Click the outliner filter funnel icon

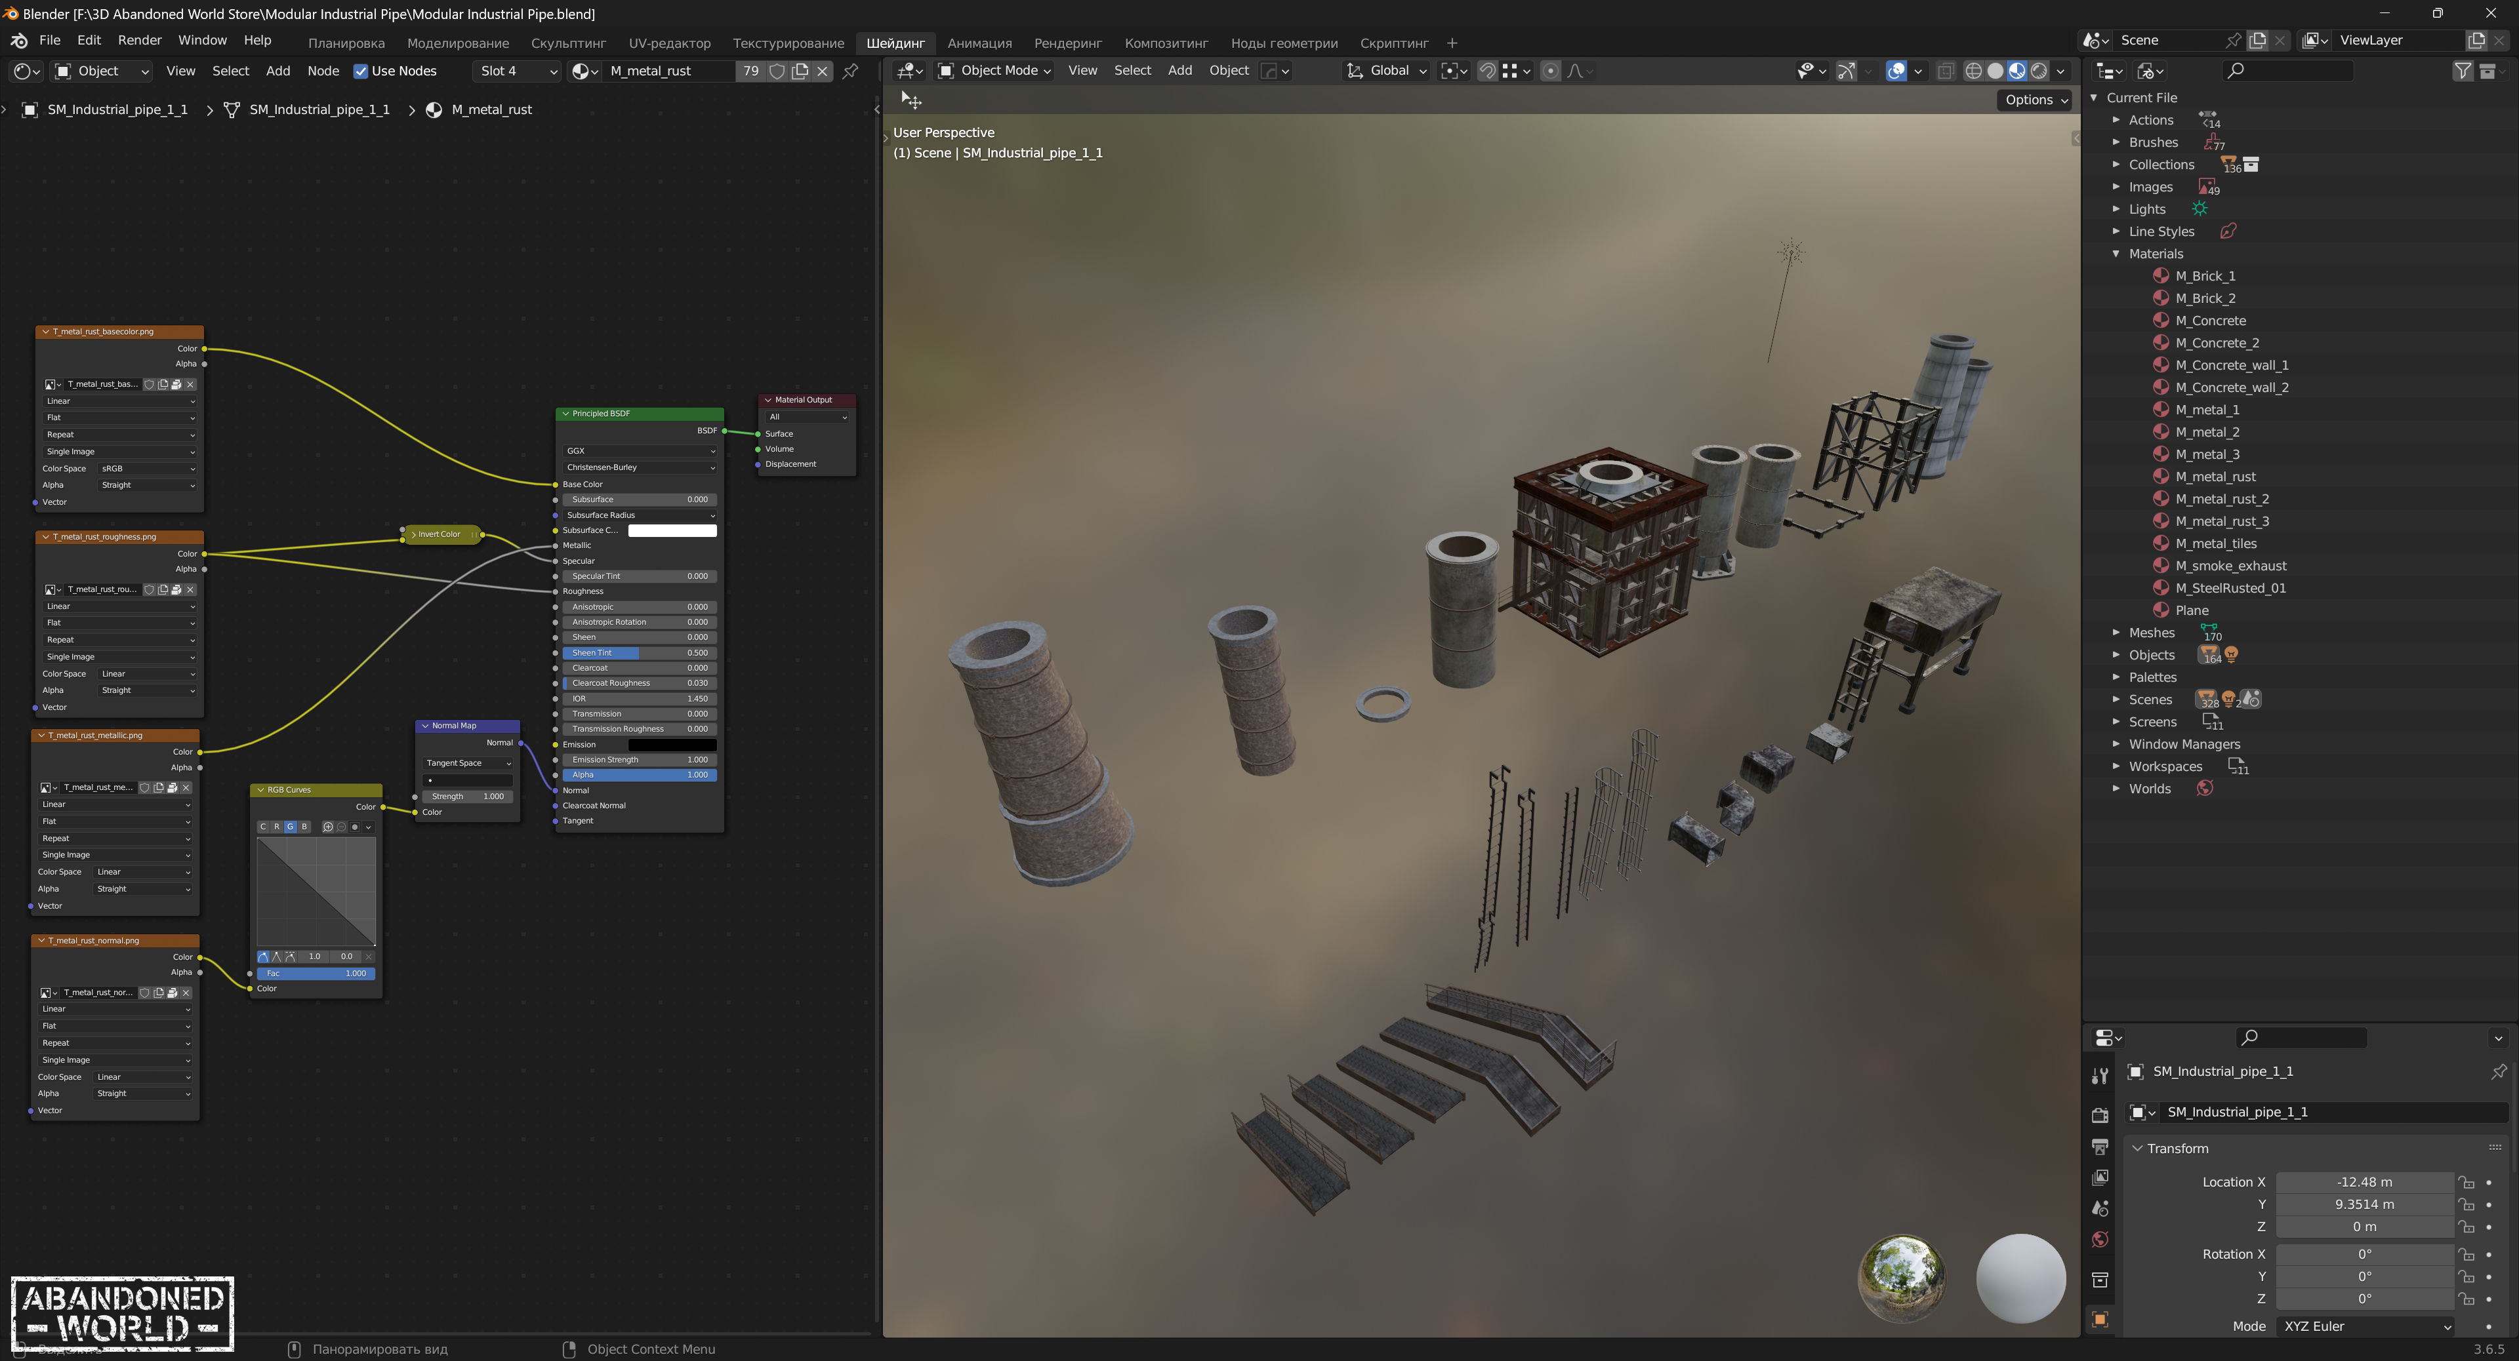2463,71
